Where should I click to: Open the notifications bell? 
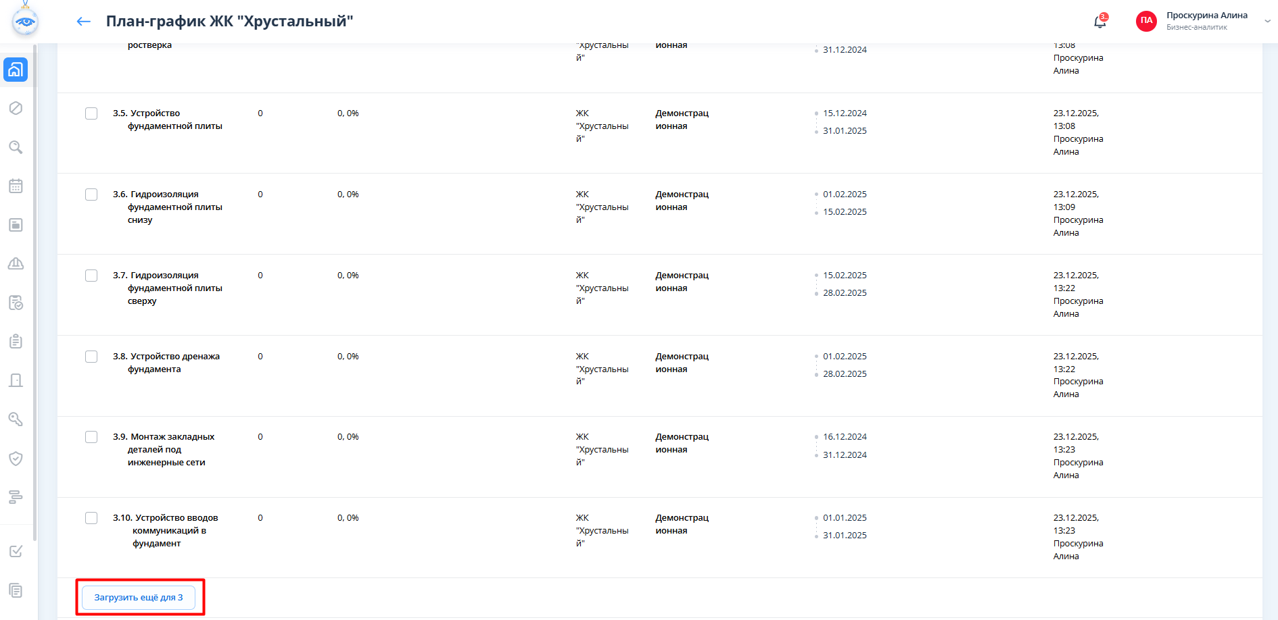1100,22
